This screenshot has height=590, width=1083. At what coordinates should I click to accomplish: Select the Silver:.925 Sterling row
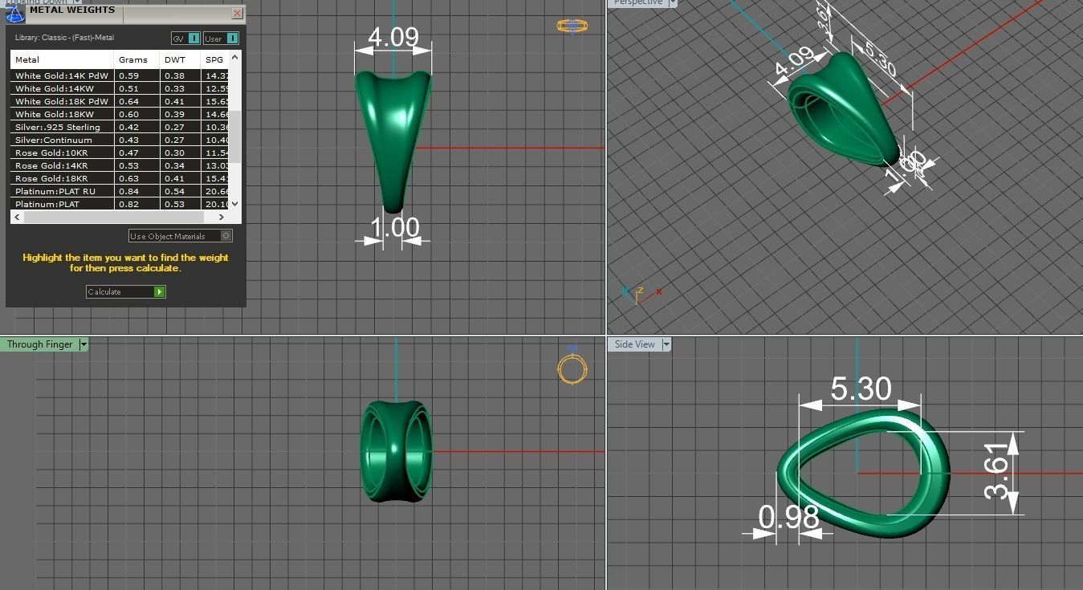pyautogui.click(x=120, y=127)
